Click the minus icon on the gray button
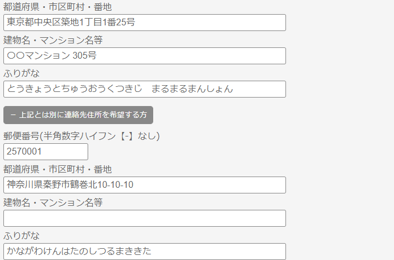This screenshot has width=394, height=260. 12,114
